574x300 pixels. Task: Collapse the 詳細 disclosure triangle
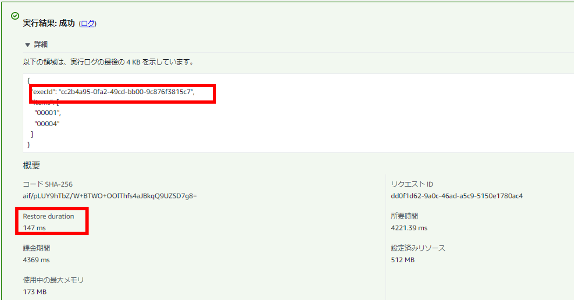28,45
